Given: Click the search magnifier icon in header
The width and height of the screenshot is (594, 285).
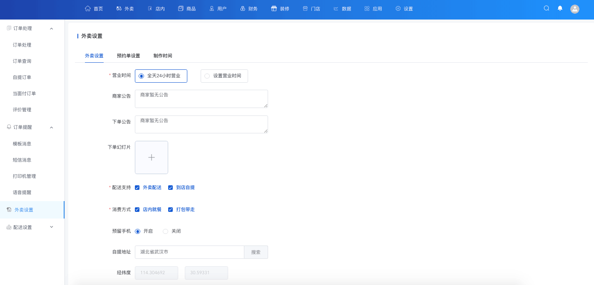Looking at the screenshot, I should tap(547, 8).
